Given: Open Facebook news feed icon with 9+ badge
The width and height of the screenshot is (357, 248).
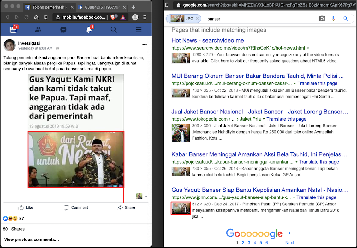Looking at the screenshot, I should pos(14,29).
